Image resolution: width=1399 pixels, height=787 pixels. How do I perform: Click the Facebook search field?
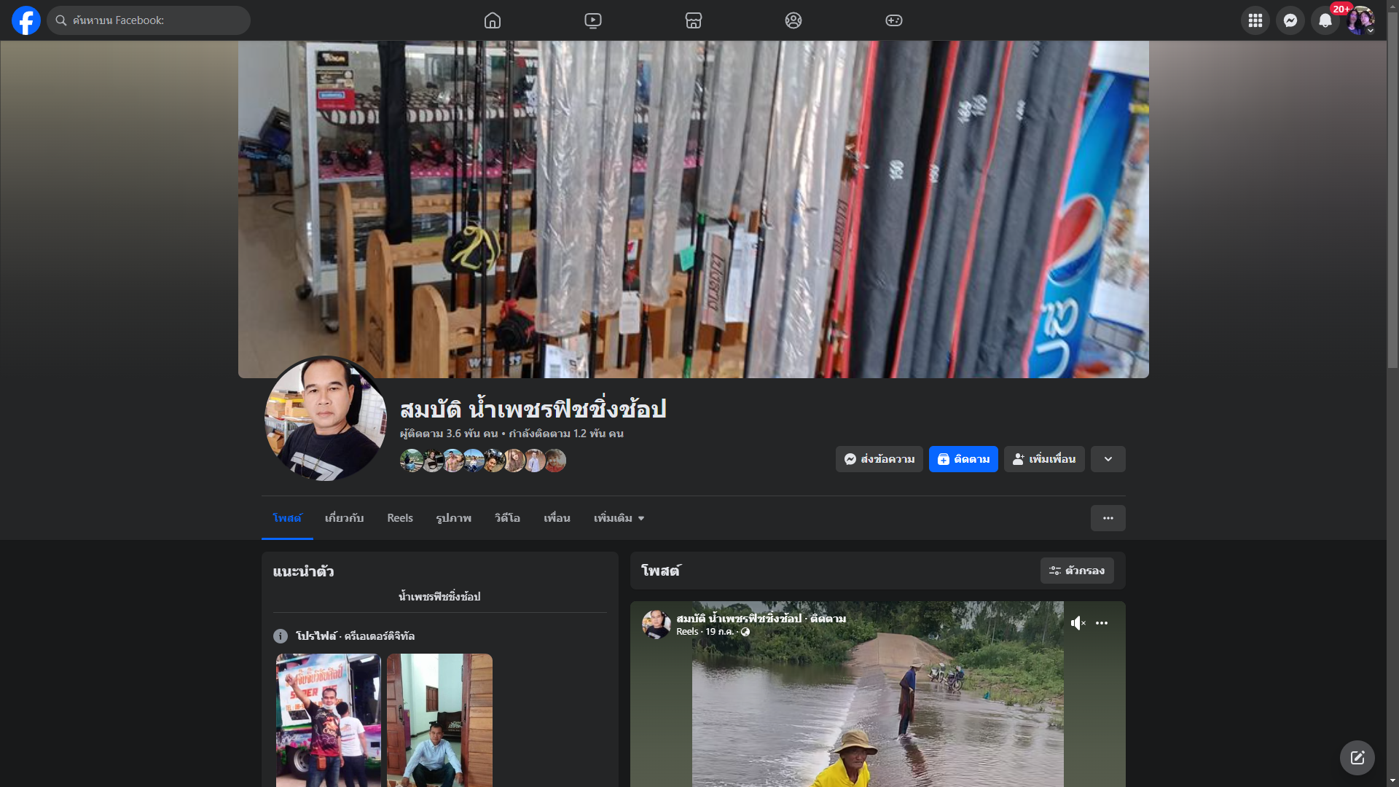(149, 20)
